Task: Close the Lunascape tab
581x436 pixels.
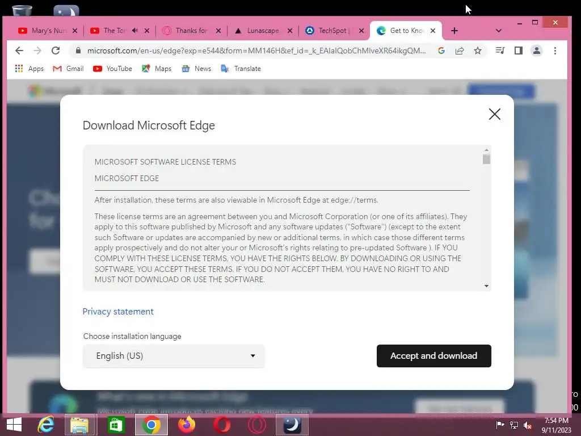Action: click(x=290, y=31)
